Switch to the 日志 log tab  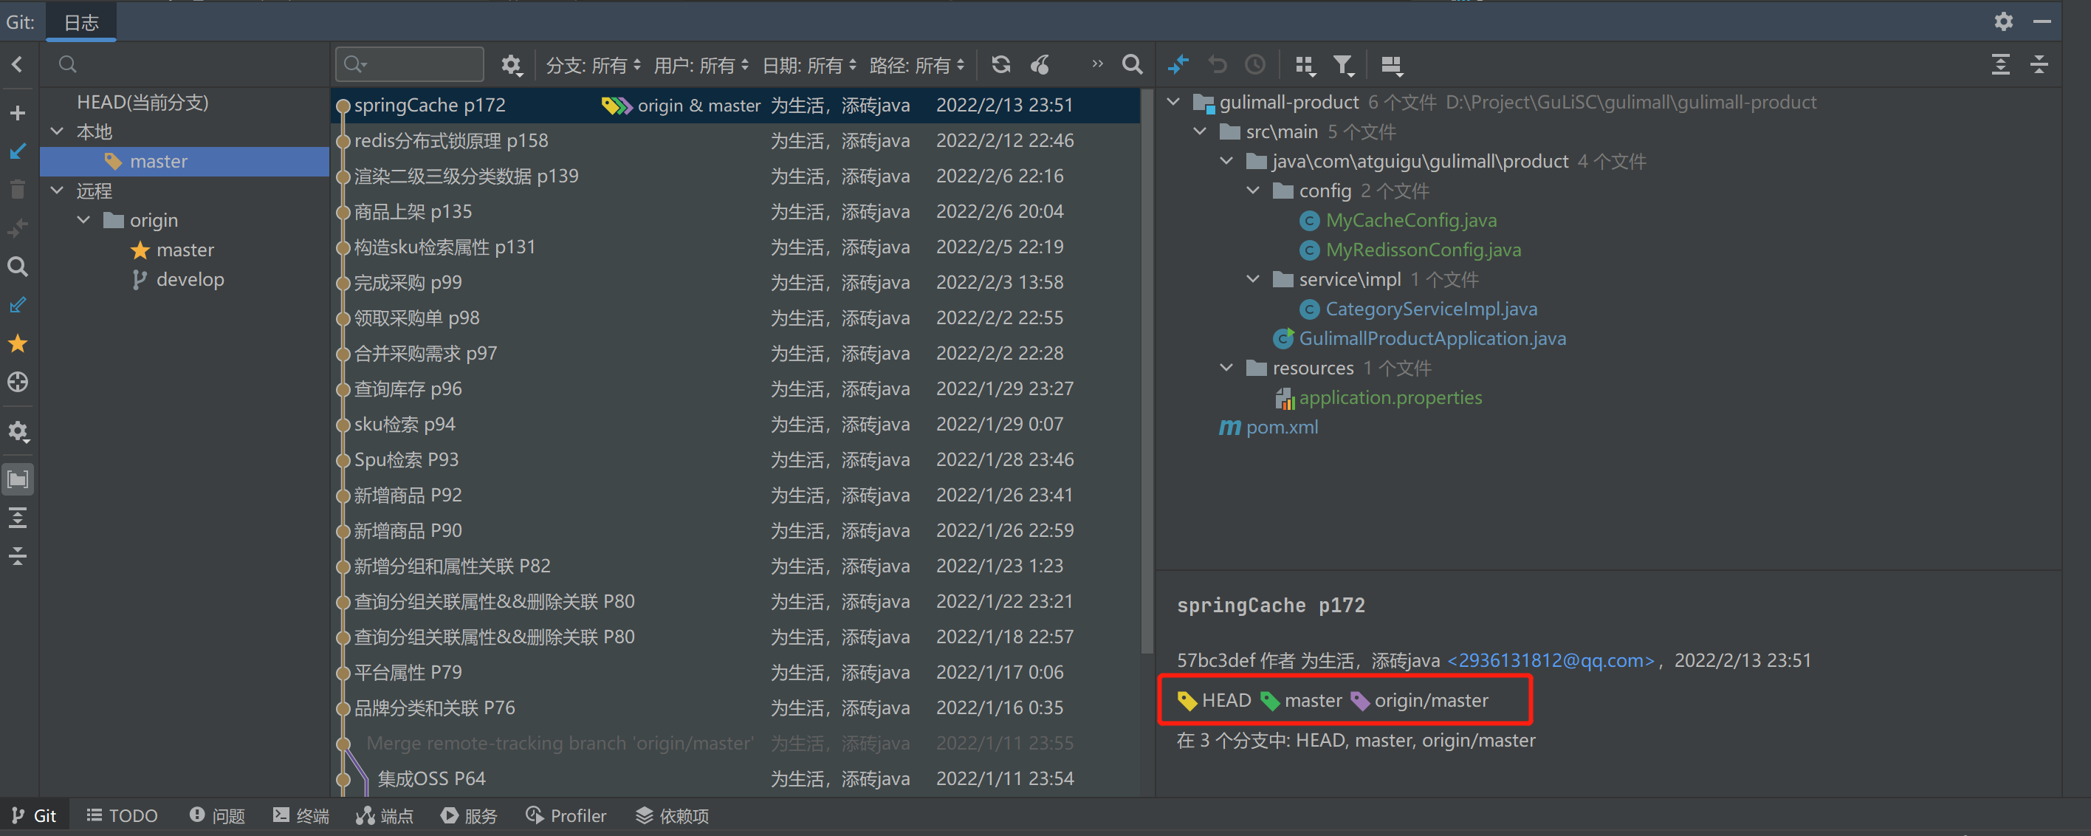tap(81, 22)
